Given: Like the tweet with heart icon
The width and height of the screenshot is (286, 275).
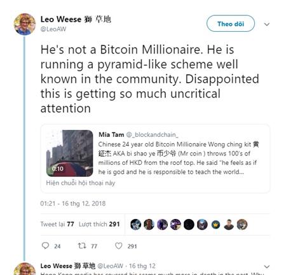Looking at the screenshot, I should pos(119,246).
